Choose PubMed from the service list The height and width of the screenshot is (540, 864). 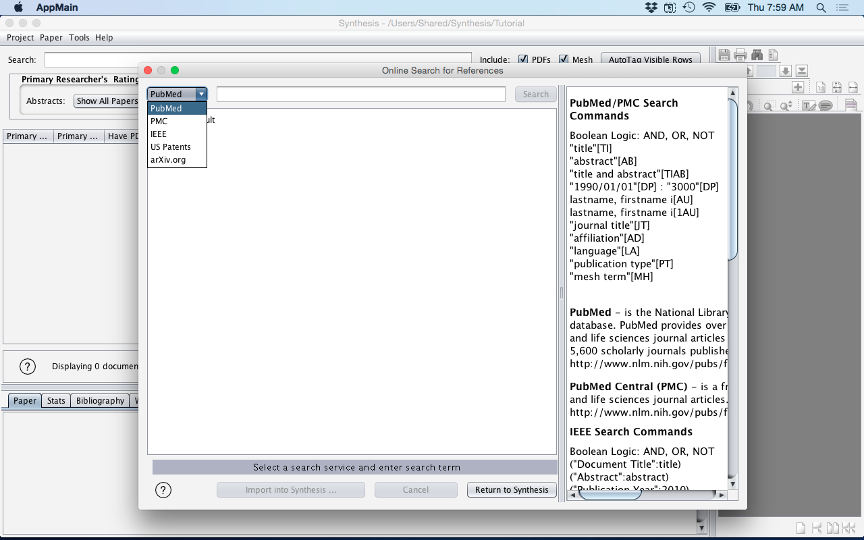click(177, 108)
